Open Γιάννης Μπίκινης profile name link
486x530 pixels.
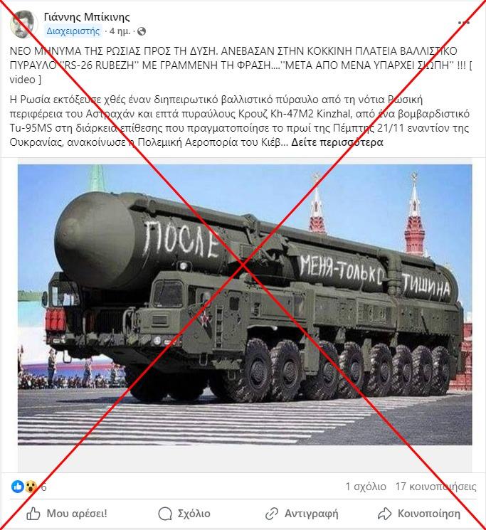point(87,16)
